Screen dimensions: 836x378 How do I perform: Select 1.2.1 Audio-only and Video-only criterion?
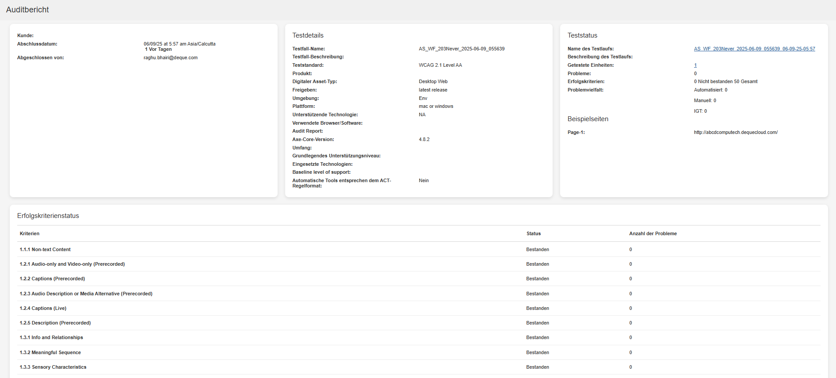[72, 264]
